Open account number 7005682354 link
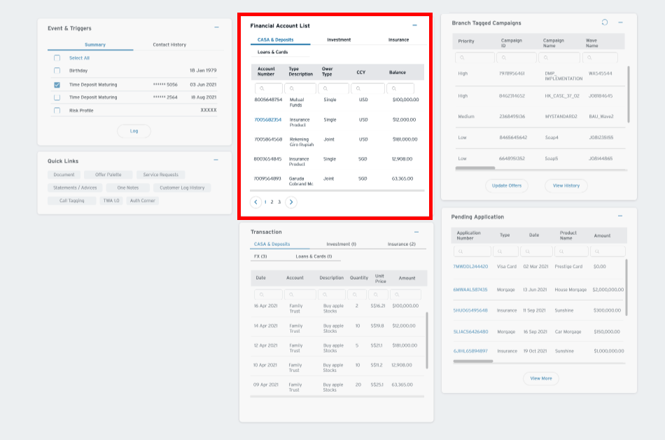 click(267, 120)
